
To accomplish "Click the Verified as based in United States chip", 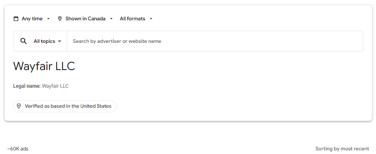I will point(65,106).
